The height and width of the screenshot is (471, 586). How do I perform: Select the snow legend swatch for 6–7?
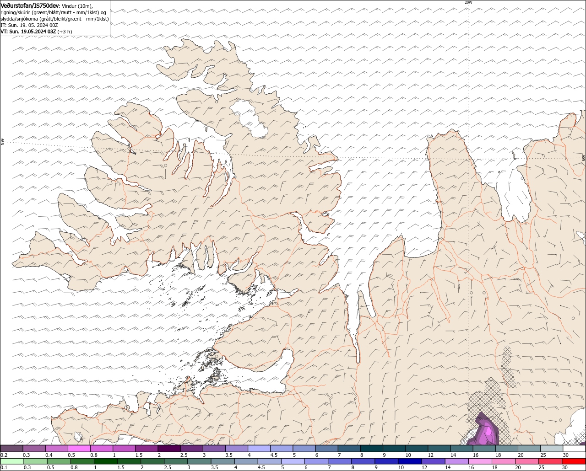coord(326,448)
